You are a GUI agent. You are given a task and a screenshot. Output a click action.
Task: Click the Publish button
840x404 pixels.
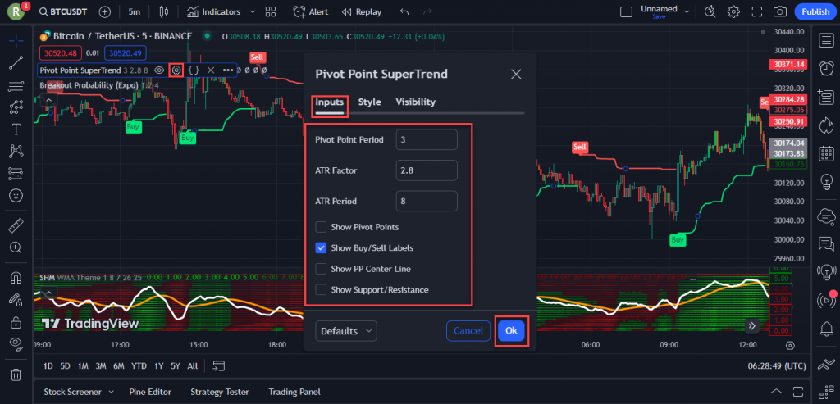coord(815,11)
